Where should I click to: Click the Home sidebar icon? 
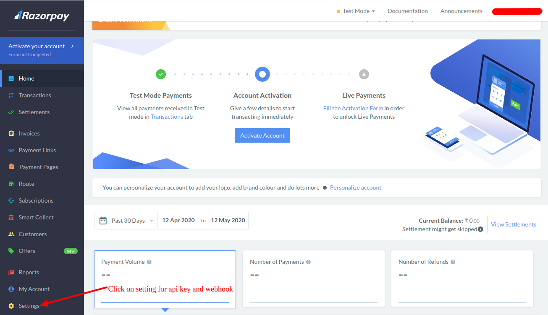coord(11,78)
